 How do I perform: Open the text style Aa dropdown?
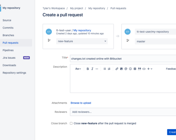[78, 69]
